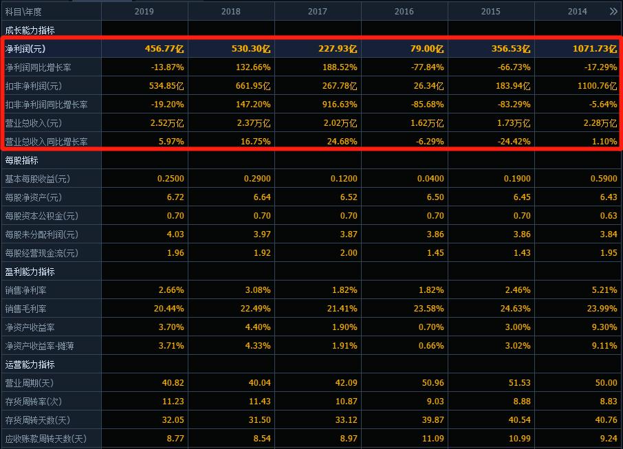Select the 净利润同比增长率 row label
Viewport: 623px width, 449px height.
[38, 67]
